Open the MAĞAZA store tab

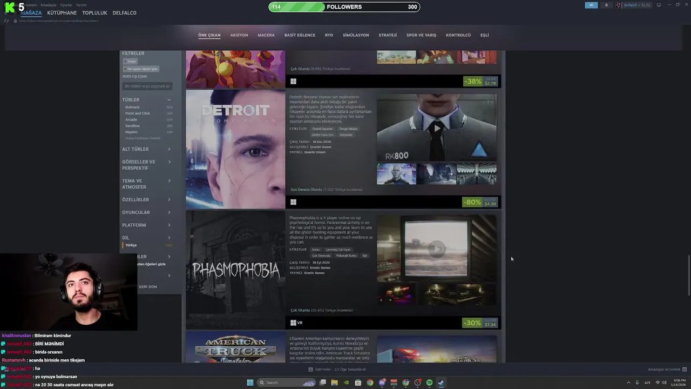(31, 13)
